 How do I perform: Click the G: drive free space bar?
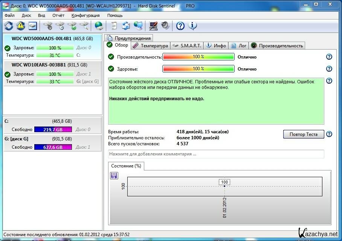[x=53, y=147]
